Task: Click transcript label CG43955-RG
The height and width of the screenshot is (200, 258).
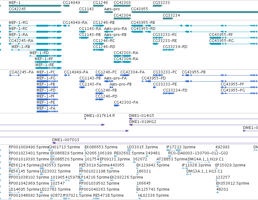Action: click(x=222, y=41)
